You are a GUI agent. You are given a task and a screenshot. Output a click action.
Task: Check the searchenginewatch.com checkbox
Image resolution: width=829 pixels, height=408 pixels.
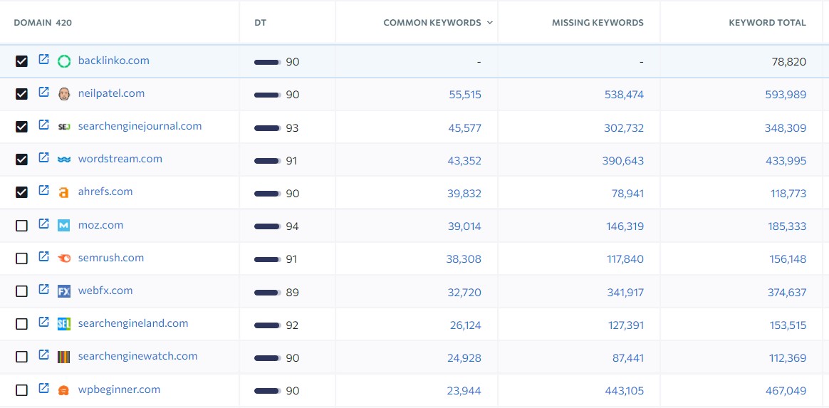(x=21, y=357)
